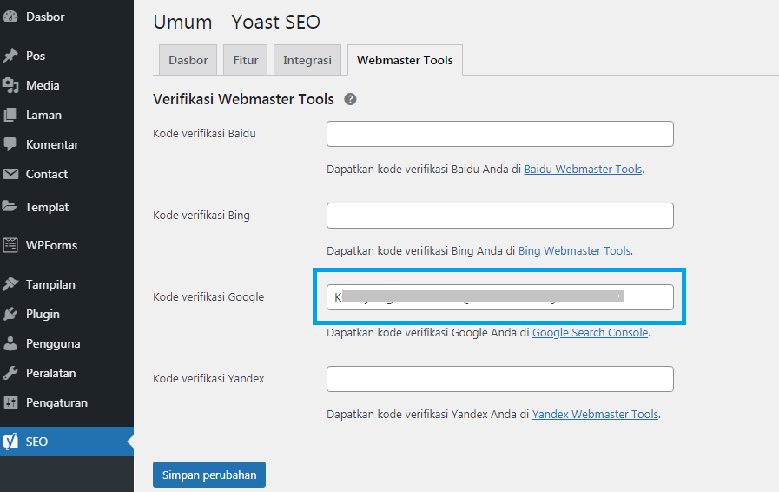
Task: Click the Kode verifikasi Baidu label
Action: tap(204, 133)
